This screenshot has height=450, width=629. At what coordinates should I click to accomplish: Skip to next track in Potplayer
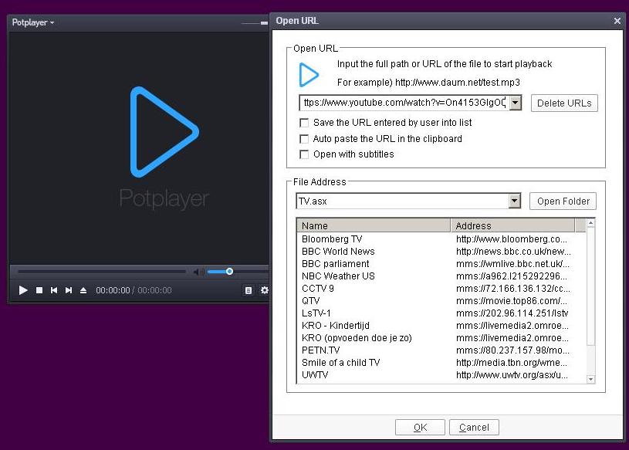(69, 290)
